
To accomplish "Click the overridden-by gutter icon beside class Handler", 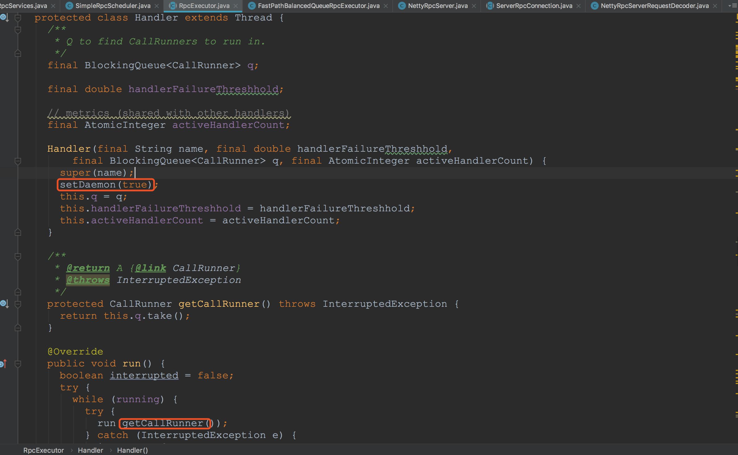I will tap(4, 18).
